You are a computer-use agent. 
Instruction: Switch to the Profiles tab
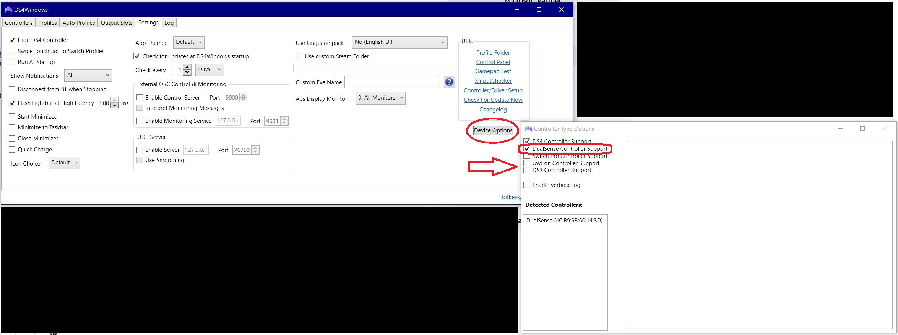tap(47, 23)
